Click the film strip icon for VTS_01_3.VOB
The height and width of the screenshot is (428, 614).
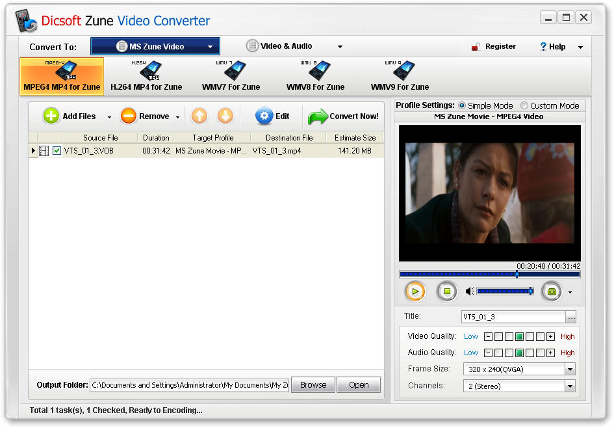44,151
